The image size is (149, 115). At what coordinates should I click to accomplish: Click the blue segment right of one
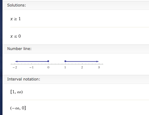(81, 62)
